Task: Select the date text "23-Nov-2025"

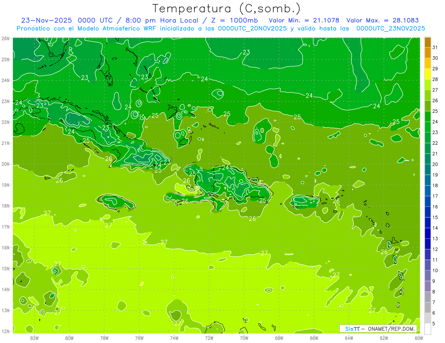Action: pyautogui.click(x=46, y=20)
